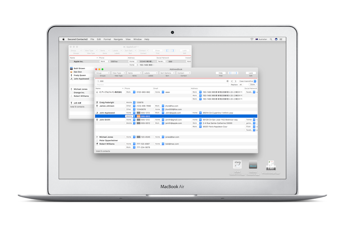This screenshot has width=345, height=226.
Task: Click the Replace button
Action: 234,85
